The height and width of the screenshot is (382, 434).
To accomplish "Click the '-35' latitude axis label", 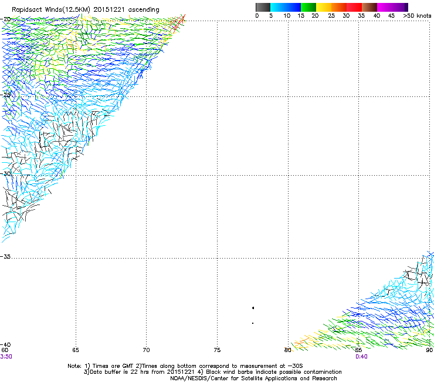I will [5, 256].
